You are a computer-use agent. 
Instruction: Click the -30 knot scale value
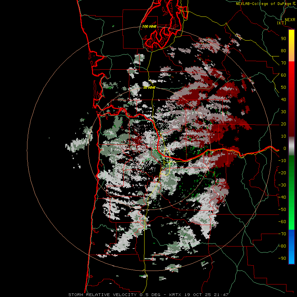click(x=282, y=185)
